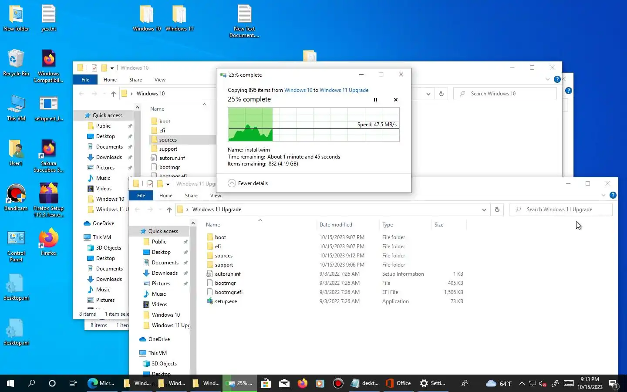Expand the ribbon in Windows 11 Upgrade window
Viewport: 627px width, 392px height.
603,195
